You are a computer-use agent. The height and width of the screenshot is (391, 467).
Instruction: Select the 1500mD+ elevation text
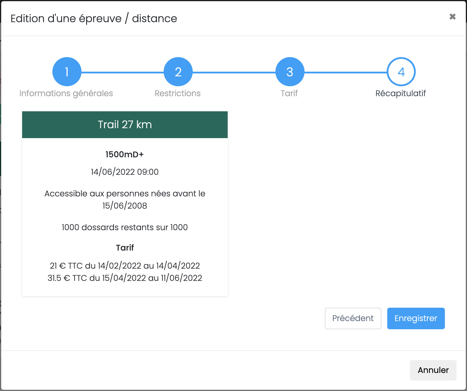click(125, 154)
